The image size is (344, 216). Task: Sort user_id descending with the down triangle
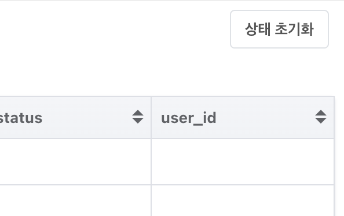[320, 121]
